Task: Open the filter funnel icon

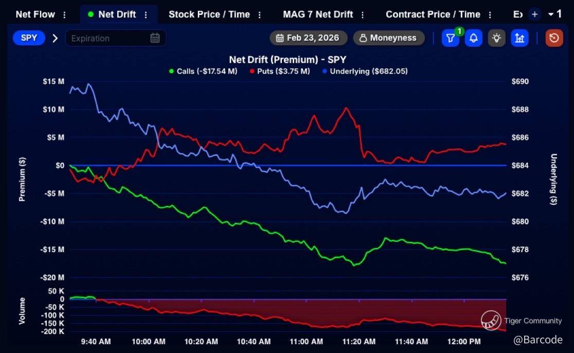Action: tap(450, 38)
